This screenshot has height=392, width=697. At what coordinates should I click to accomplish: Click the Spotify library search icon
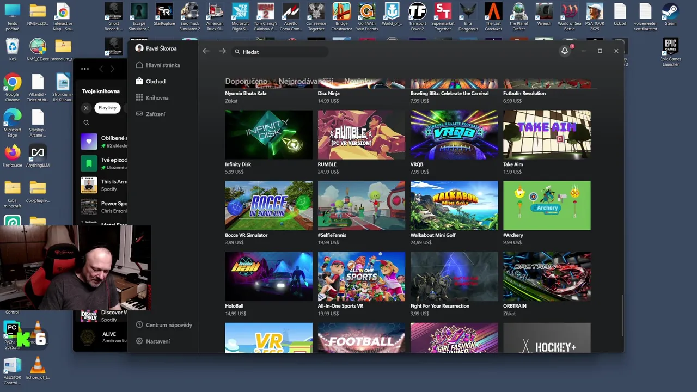point(86,122)
